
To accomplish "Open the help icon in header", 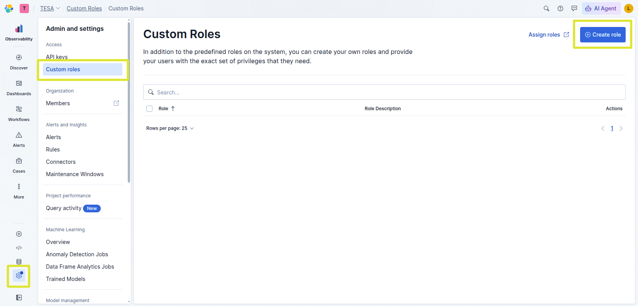I will 560,8.
